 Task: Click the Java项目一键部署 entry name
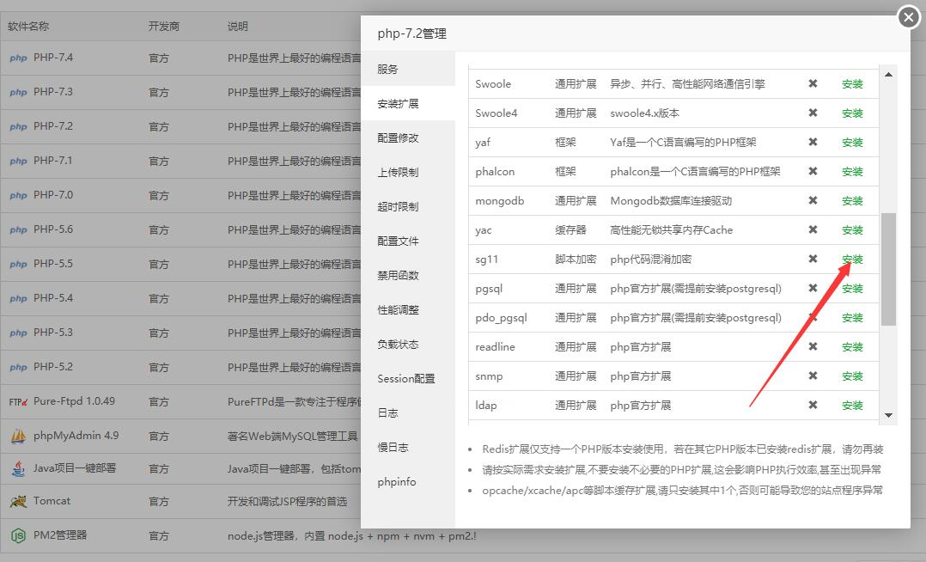(75, 468)
